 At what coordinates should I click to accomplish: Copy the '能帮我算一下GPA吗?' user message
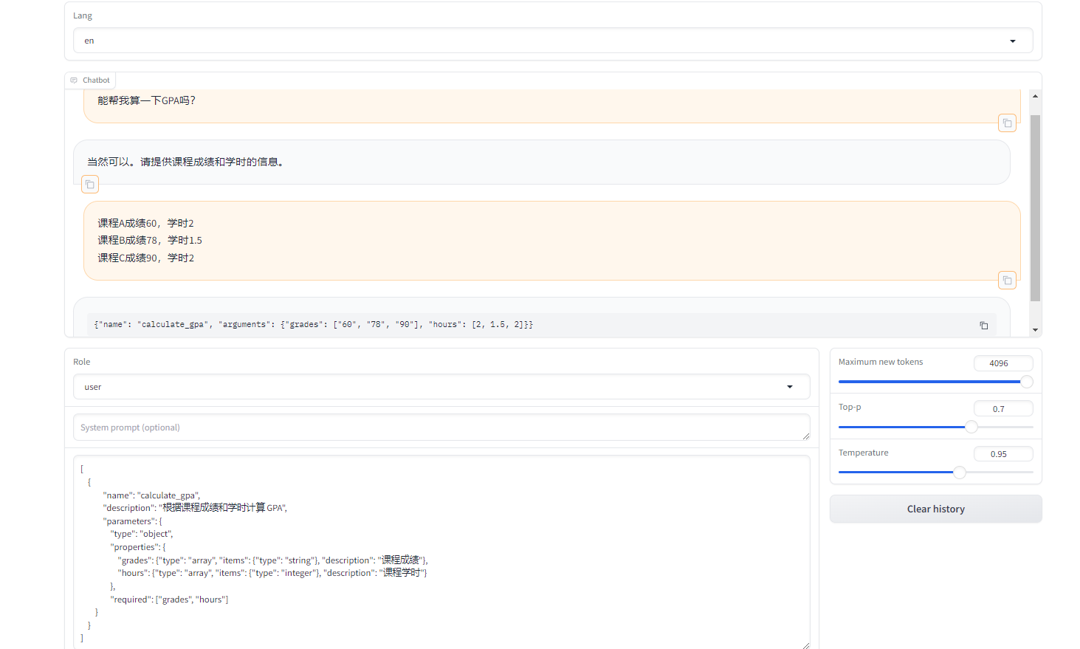click(1007, 123)
